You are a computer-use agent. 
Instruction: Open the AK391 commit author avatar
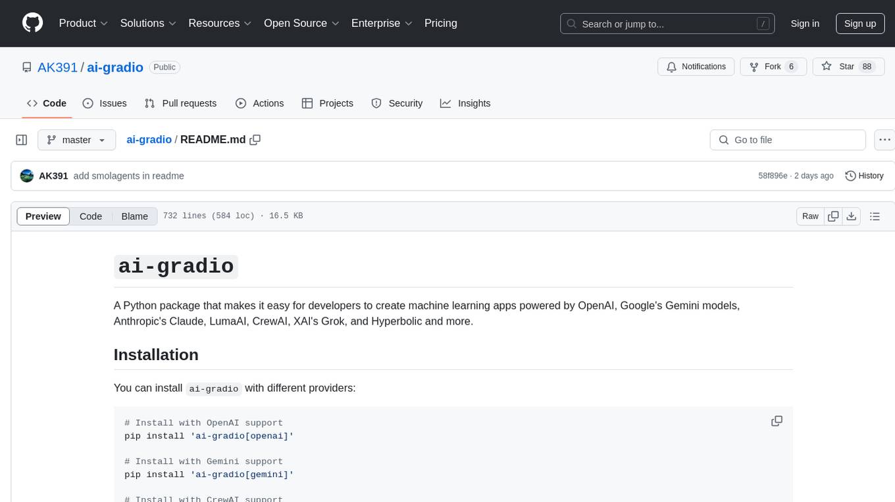(x=27, y=176)
